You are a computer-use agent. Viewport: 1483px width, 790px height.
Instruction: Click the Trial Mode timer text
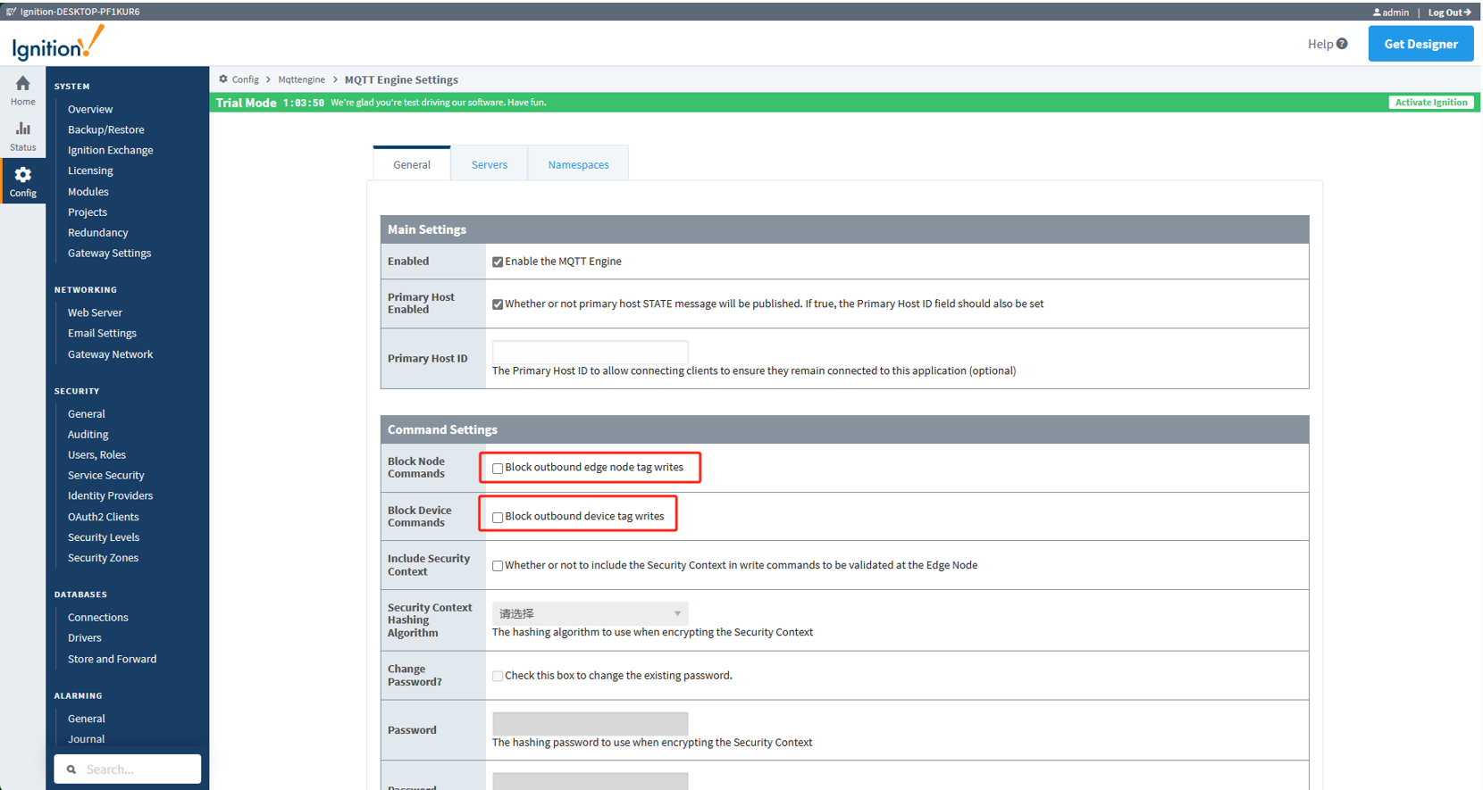(304, 104)
